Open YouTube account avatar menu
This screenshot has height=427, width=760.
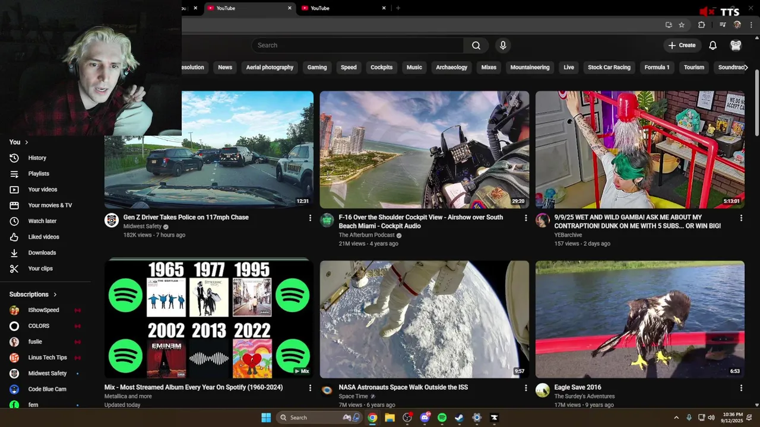coord(736,45)
